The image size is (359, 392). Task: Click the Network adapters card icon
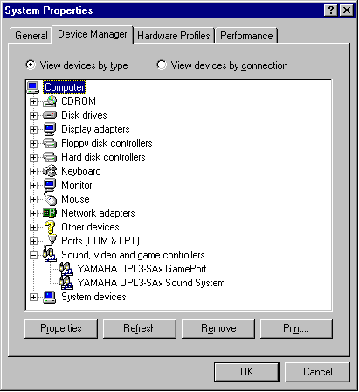[50, 213]
